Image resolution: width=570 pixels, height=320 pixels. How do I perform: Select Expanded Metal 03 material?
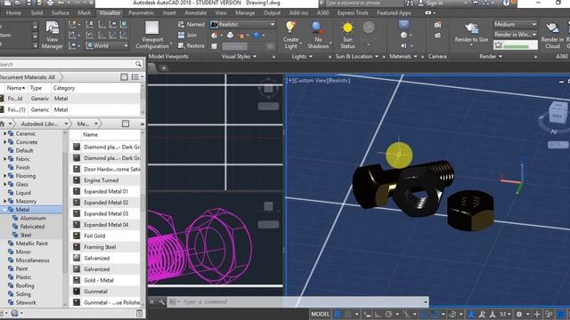pos(105,213)
